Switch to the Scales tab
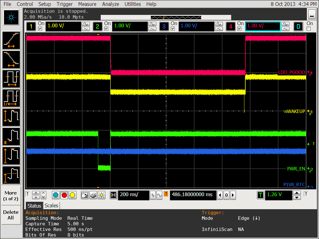 [x=52, y=206]
